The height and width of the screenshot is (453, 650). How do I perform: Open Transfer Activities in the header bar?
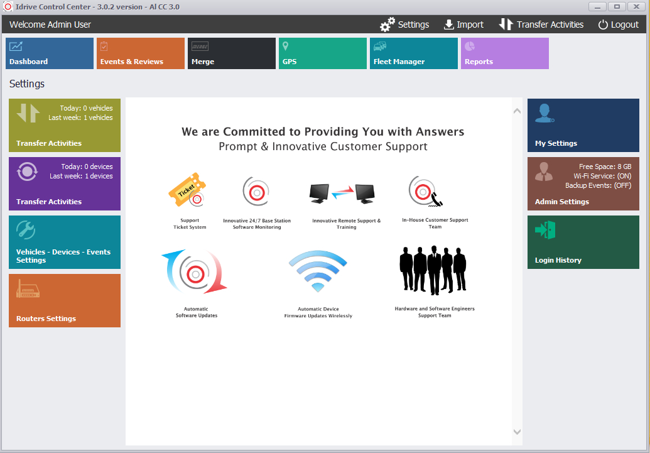coord(541,25)
